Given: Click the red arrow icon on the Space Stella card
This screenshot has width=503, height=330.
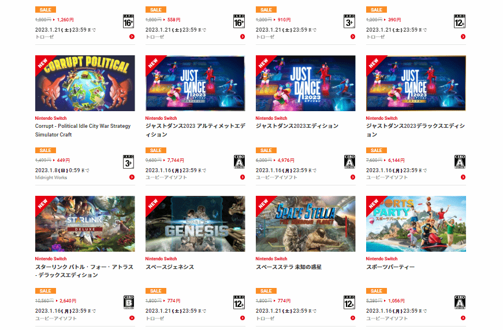Looking at the screenshot, I should (x=352, y=318).
